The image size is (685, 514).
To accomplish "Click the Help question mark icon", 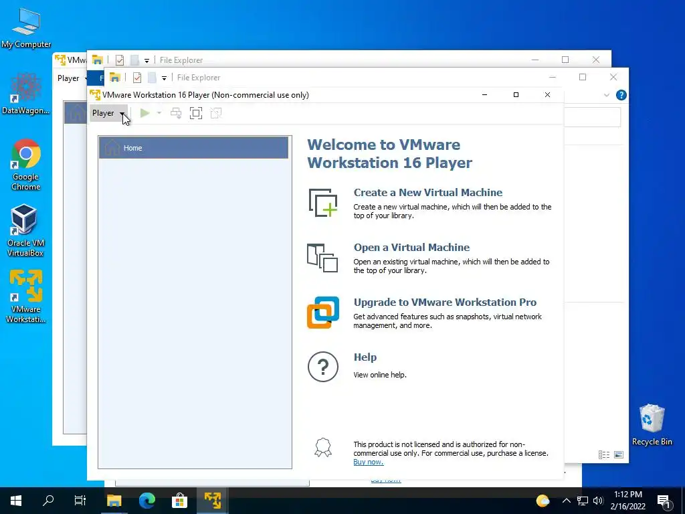I will tap(323, 367).
